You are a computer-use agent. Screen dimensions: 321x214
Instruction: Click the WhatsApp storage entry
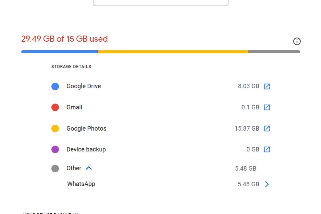pyautogui.click(x=81, y=184)
